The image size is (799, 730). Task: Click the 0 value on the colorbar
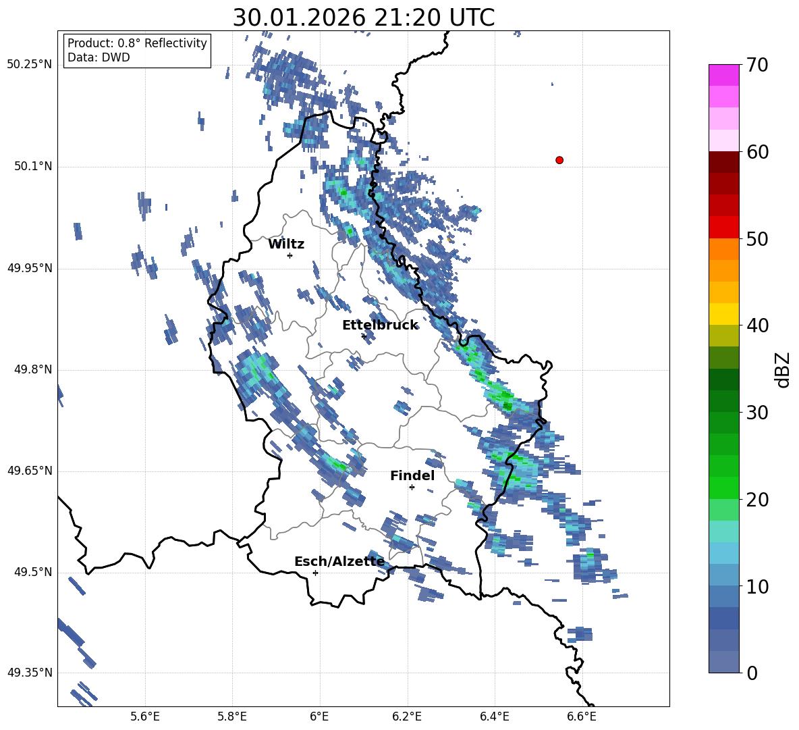(752, 673)
